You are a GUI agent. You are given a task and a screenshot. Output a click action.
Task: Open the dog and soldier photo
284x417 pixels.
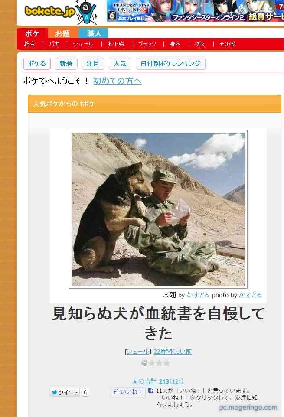point(158,209)
